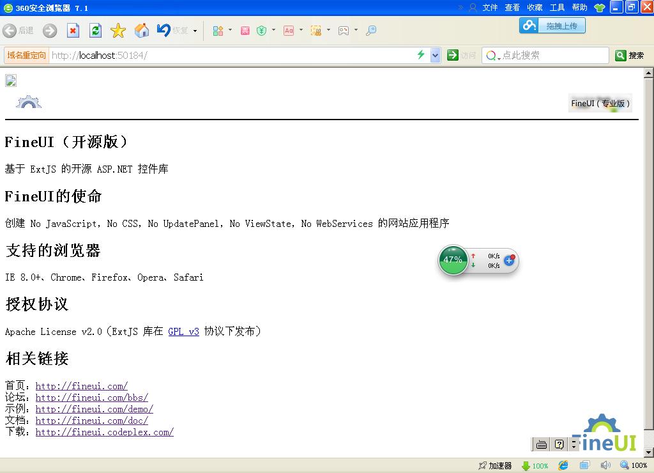Restore closed tab with the blue undo arrow
This screenshot has height=473, width=654.
(x=163, y=30)
